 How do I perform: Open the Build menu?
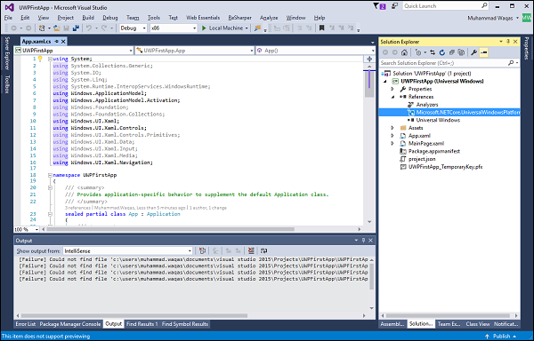click(88, 18)
